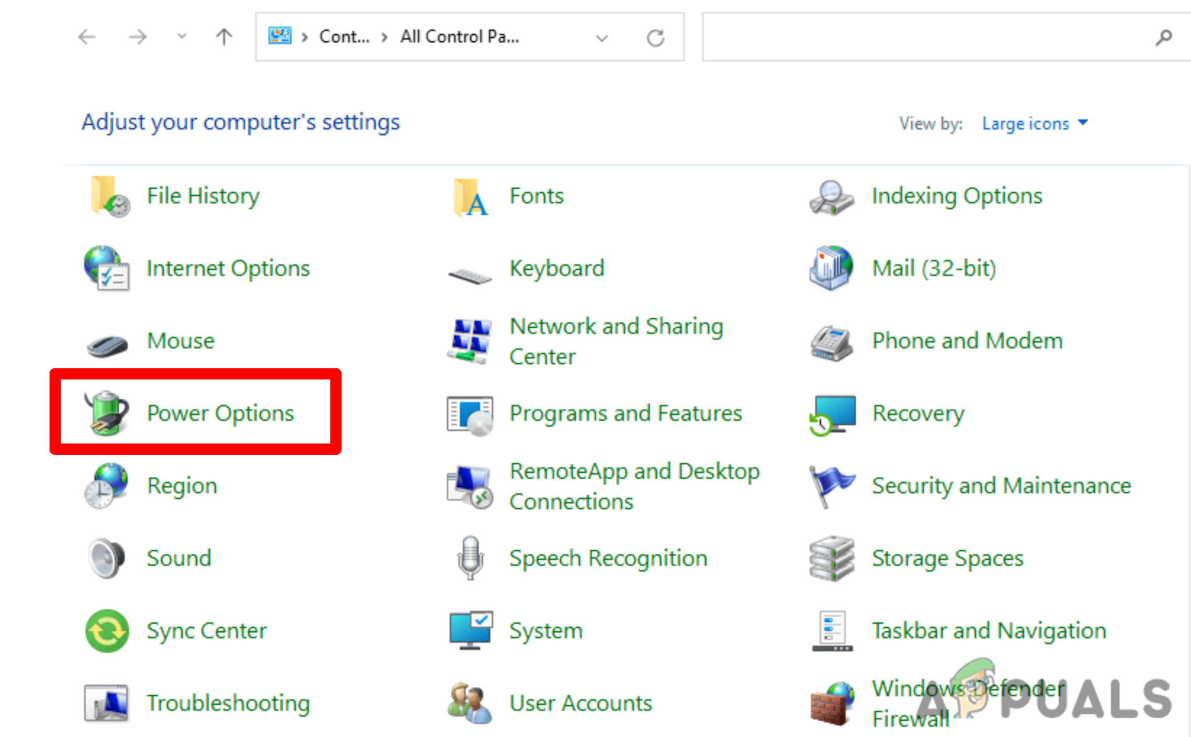Open Programs and Features
The width and height of the screenshot is (1191, 737).
pyautogui.click(x=626, y=413)
